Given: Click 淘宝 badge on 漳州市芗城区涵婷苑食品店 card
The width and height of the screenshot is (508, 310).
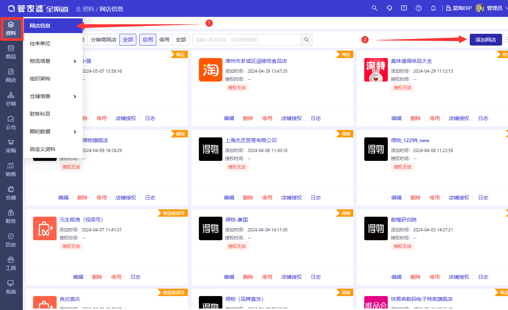Looking at the screenshot, I should tap(346, 54).
